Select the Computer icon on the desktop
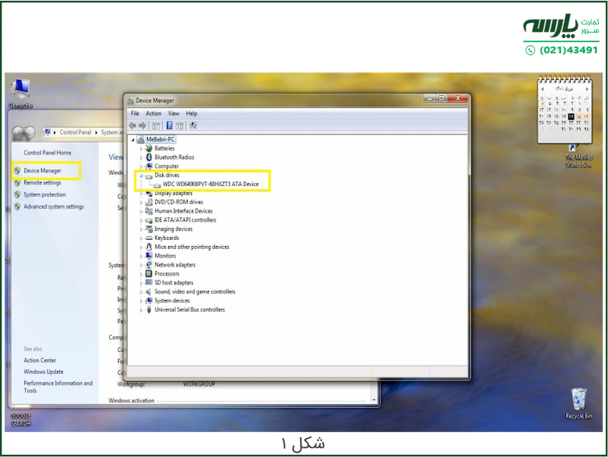The image size is (608, 457). click(x=21, y=94)
